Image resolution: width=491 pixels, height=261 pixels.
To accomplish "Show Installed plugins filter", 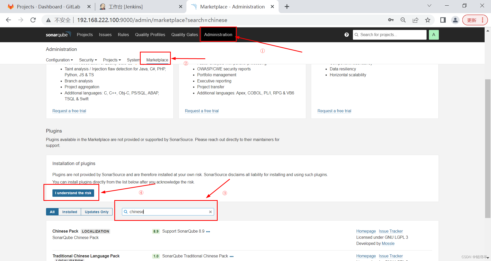I will [70, 212].
